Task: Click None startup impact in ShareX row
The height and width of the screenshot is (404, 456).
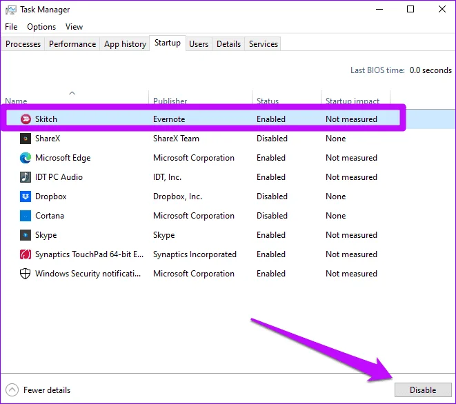Action: (335, 139)
